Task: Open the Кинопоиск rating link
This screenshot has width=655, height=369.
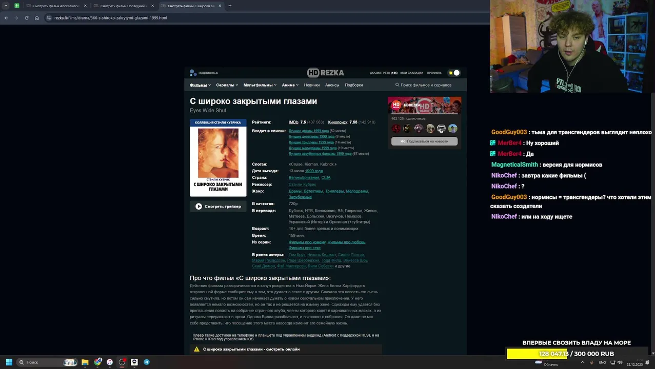Action: coord(338,122)
